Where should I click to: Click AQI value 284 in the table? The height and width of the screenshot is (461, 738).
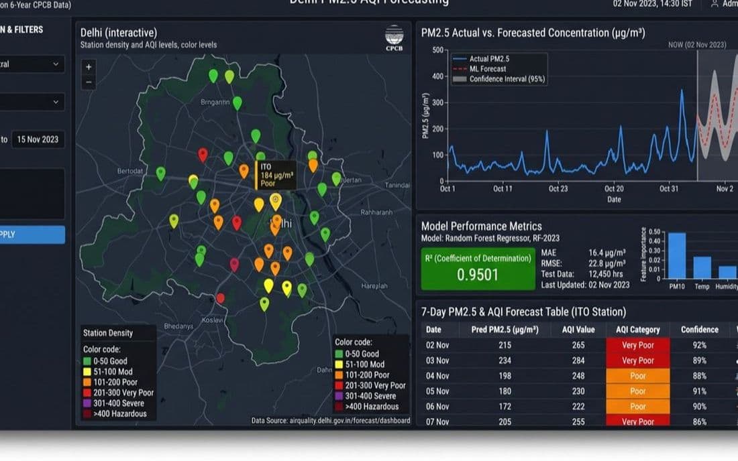pyautogui.click(x=578, y=360)
